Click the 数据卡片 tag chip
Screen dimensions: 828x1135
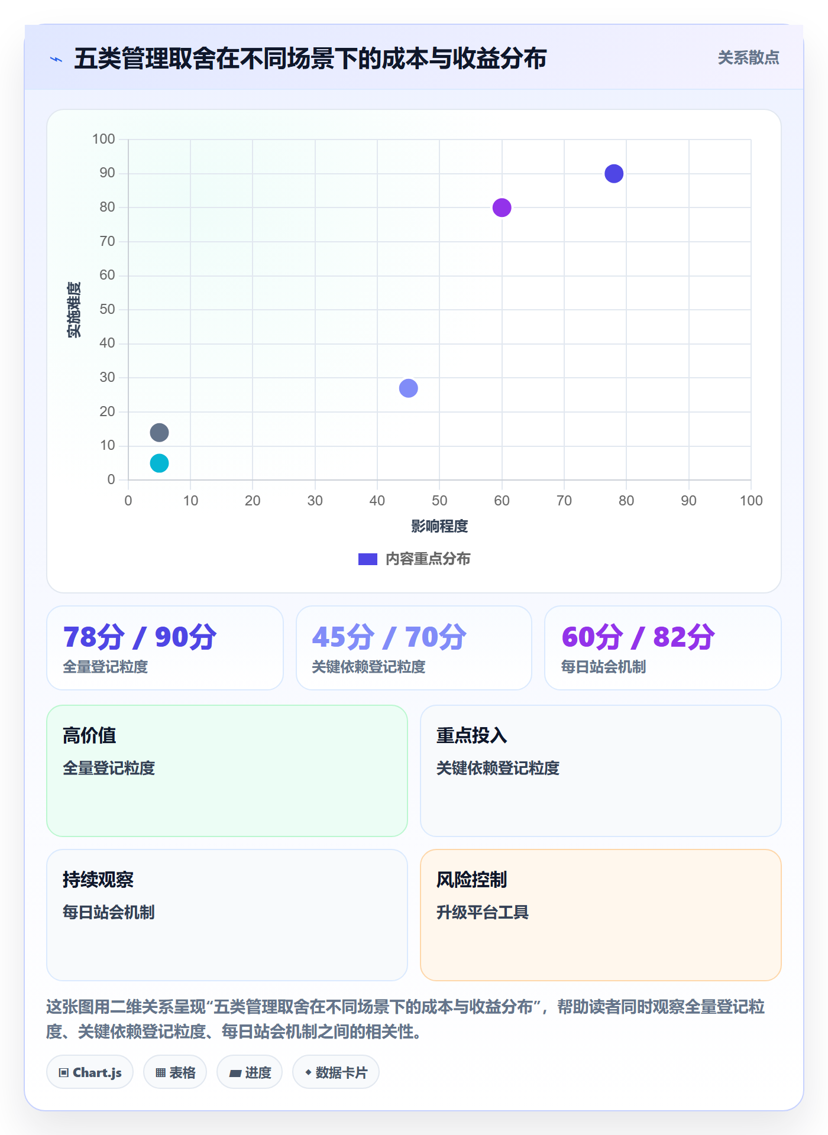click(336, 1072)
